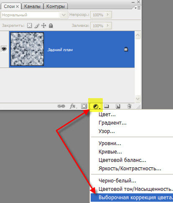This screenshot has width=173, height=203.
Task: Toggle lock all padlock icon
Action: (x=51, y=26)
